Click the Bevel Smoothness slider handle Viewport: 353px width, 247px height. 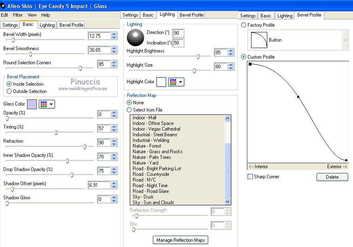[x=30, y=55]
